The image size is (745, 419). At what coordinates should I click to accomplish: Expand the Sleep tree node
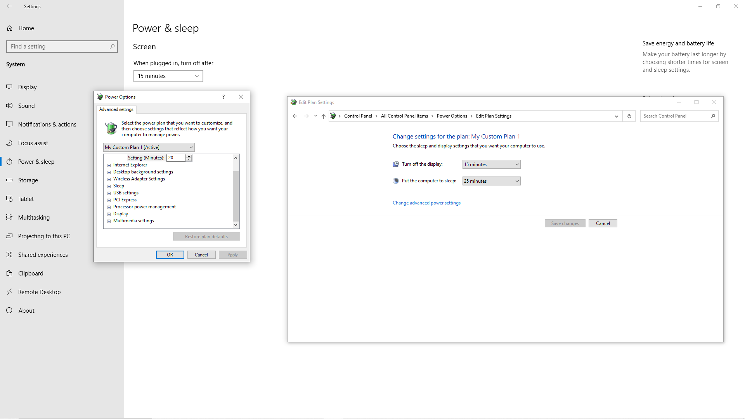coord(109,186)
